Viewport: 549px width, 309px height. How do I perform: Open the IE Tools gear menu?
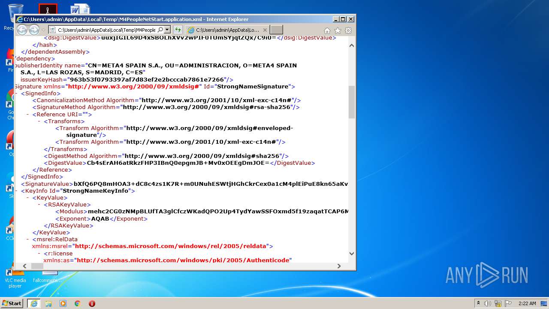(348, 30)
